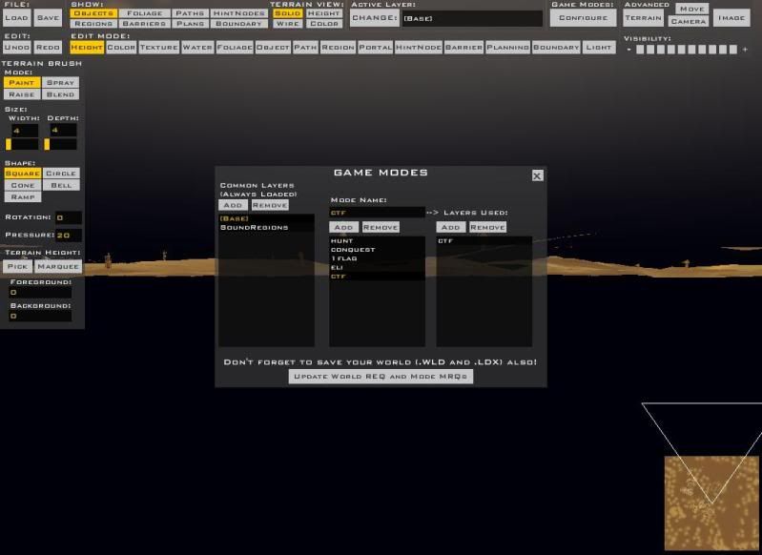The width and height of the screenshot is (762, 555).
Task: Click the Rotation value field
Action: pos(69,217)
